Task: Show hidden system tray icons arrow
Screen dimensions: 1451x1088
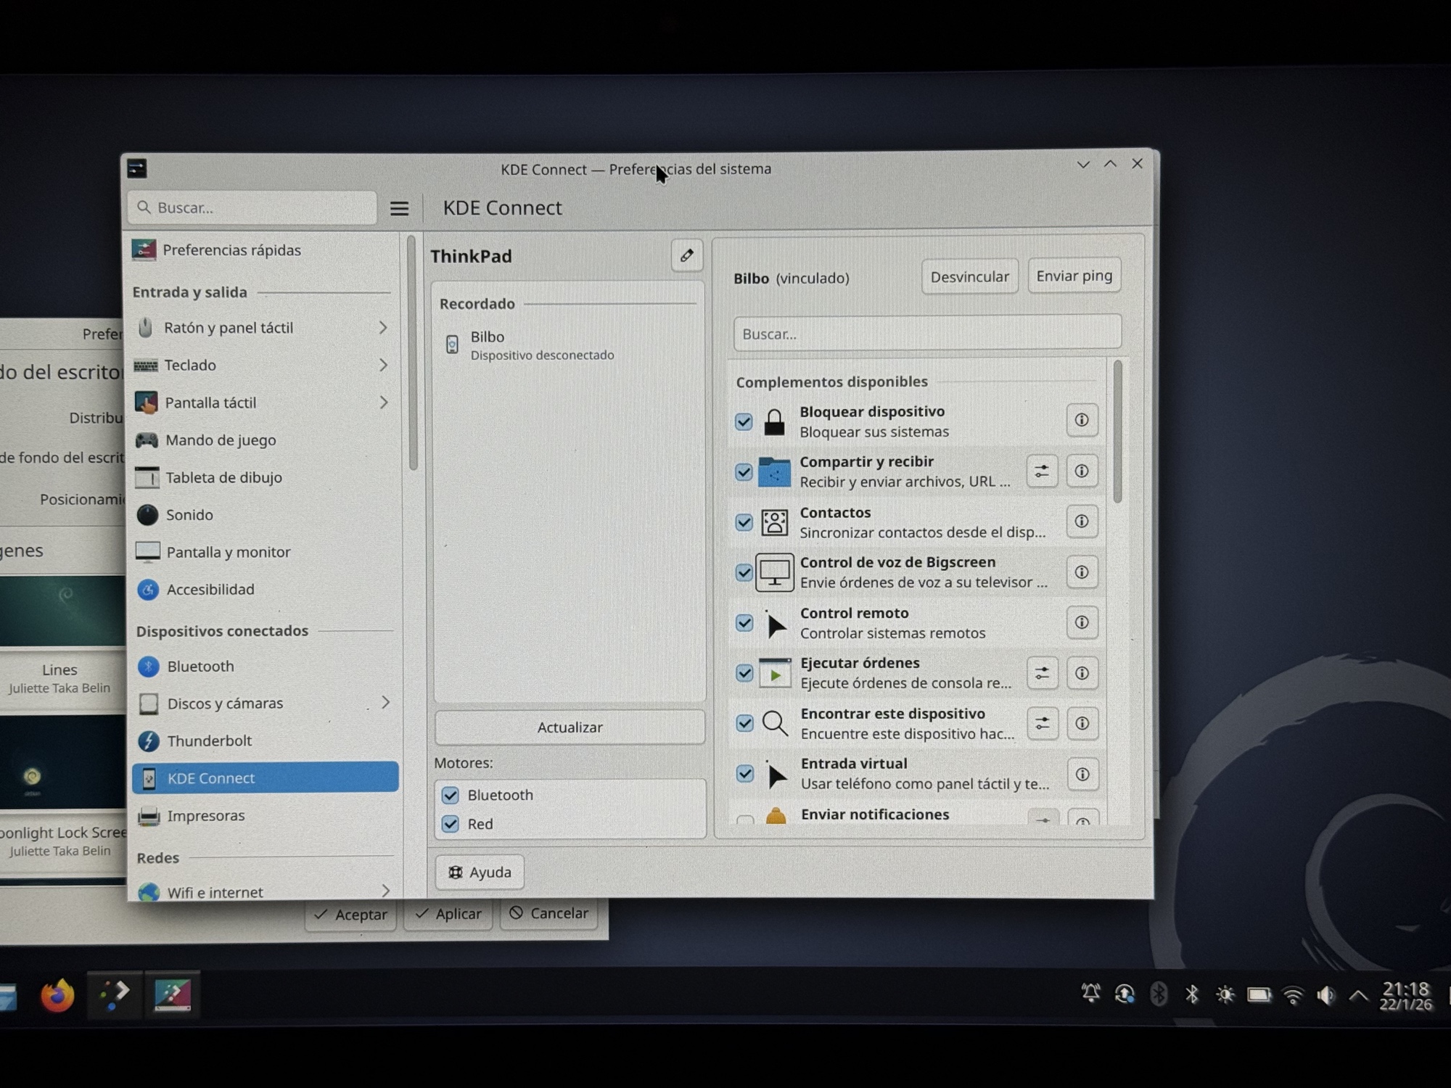Action: point(1358,994)
